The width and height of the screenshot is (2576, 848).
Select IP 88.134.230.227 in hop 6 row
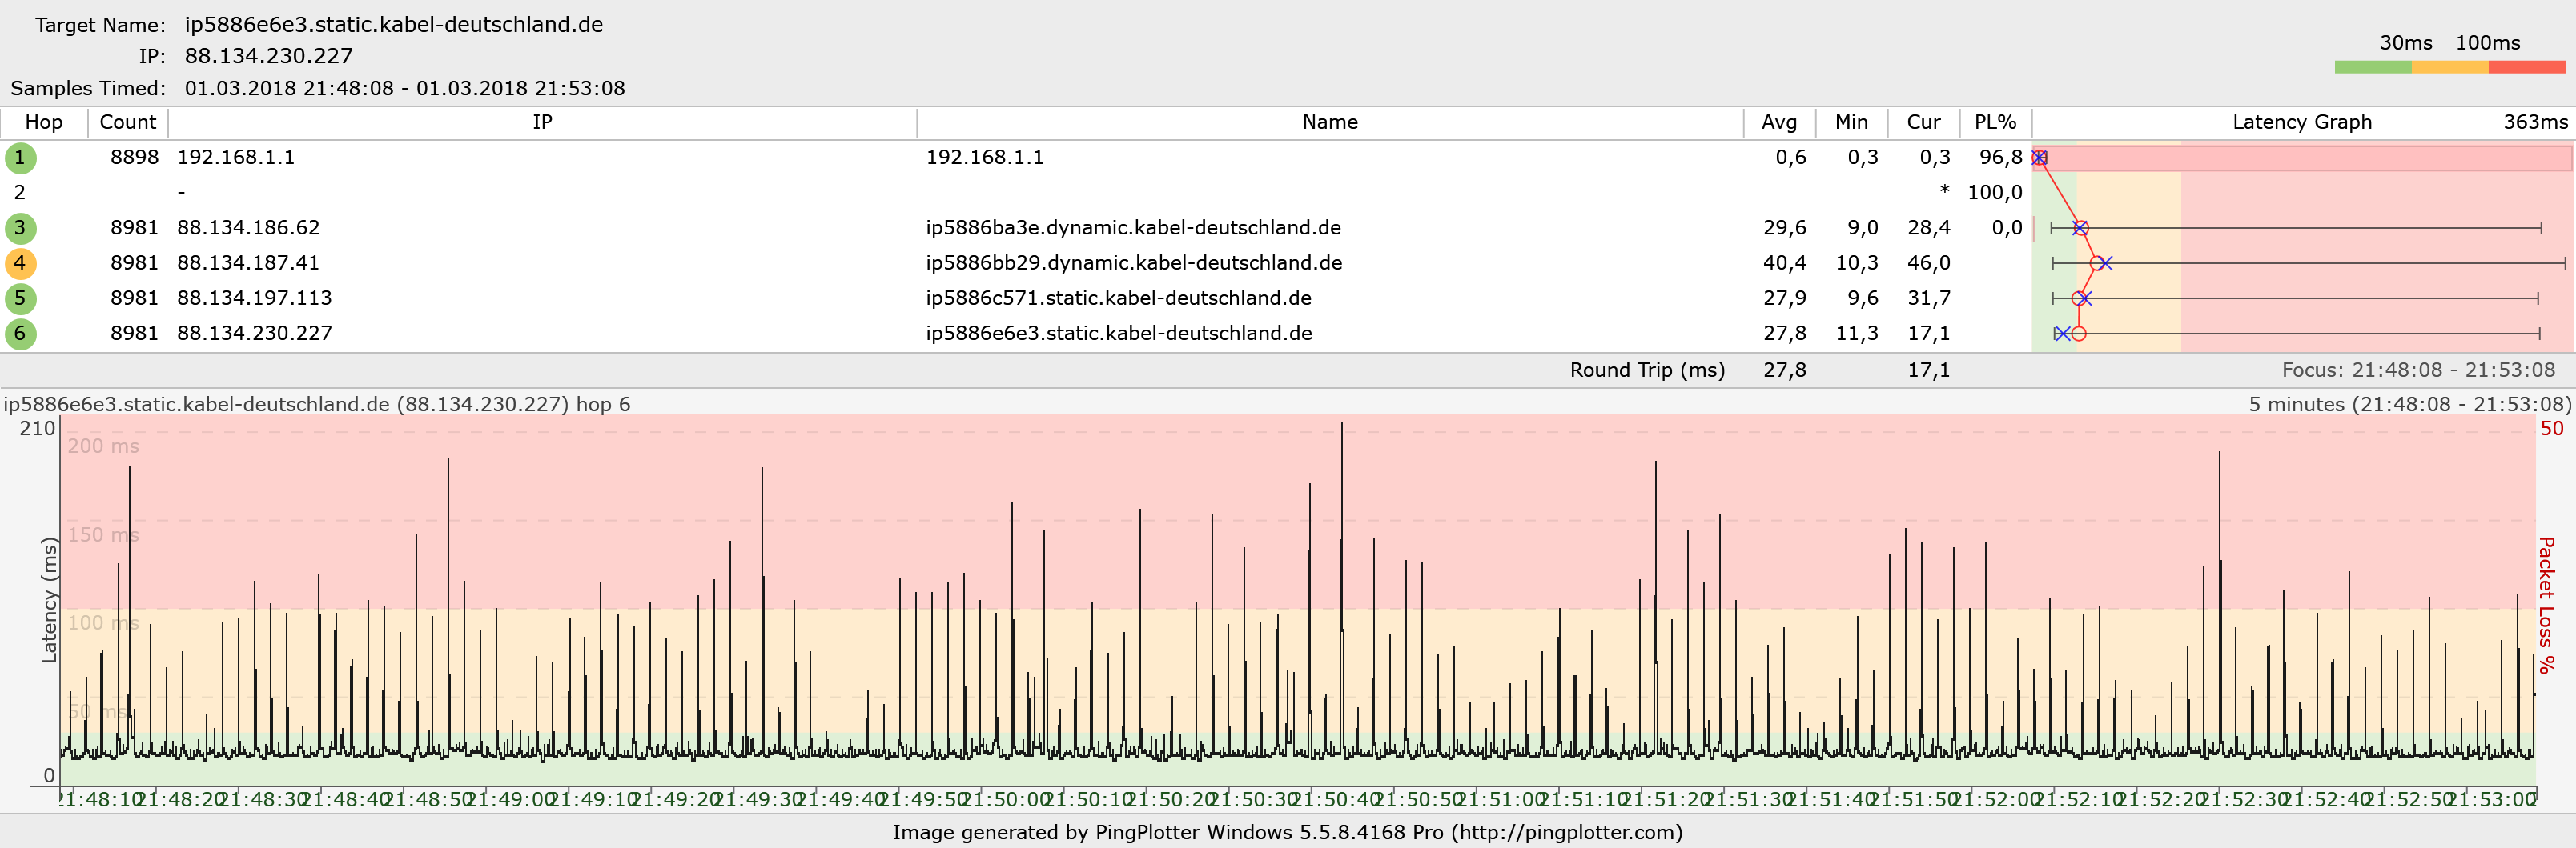[x=254, y=333]
